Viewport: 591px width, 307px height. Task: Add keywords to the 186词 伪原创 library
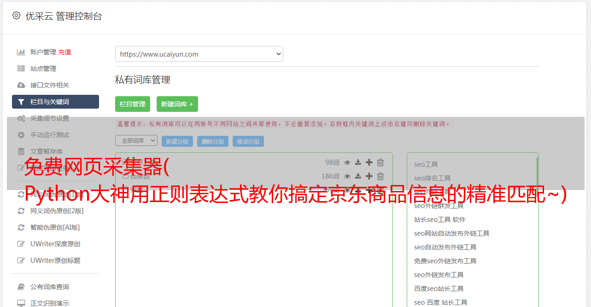[x=369, y=176]
